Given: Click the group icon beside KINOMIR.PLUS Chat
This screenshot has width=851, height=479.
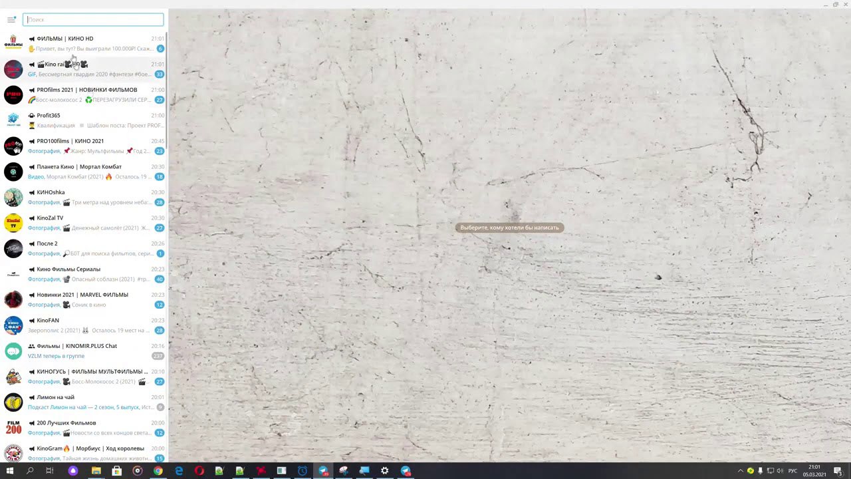Looking at the screenshot, I should click(31, 346).
